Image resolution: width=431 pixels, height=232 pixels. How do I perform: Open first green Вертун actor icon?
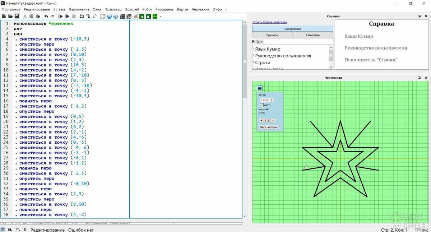pyautogui.click(x=142, y=16)
